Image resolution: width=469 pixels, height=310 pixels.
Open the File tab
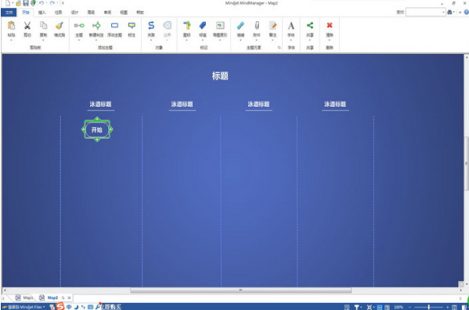(9, 12)
